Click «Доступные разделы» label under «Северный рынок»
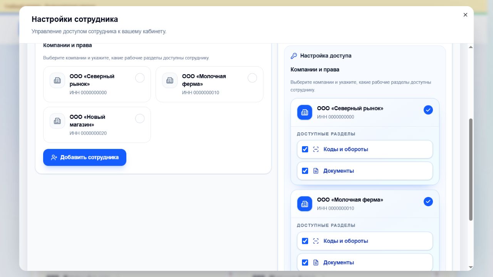 coord(326,134)
